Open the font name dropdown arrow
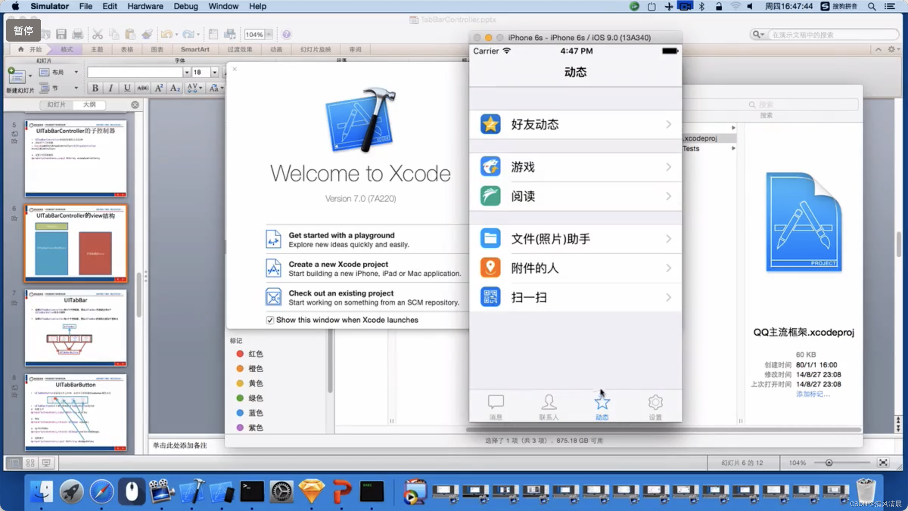This screenshot has height=511, width=908. [x=187, y=72]
